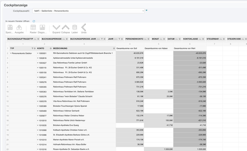This screenshot has height=151, width=247.
Task: Click the refresh icon beside 'In neuem Fenster öffnen'
Action: coord(34,21)
